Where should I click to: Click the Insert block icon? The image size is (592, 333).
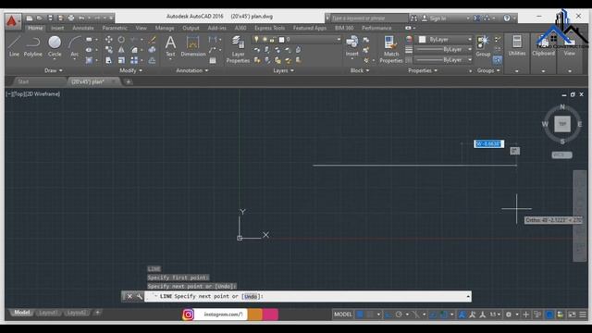(351, 42)
